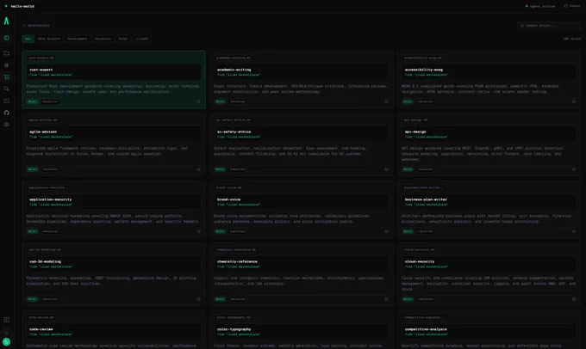
Task: Open the agile-advisor skill title
Action: coord(43,132)
